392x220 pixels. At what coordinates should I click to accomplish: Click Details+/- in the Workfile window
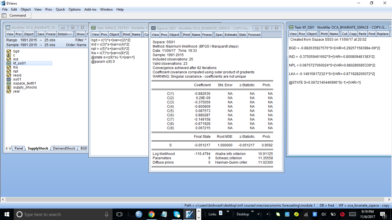pos(65,34)
